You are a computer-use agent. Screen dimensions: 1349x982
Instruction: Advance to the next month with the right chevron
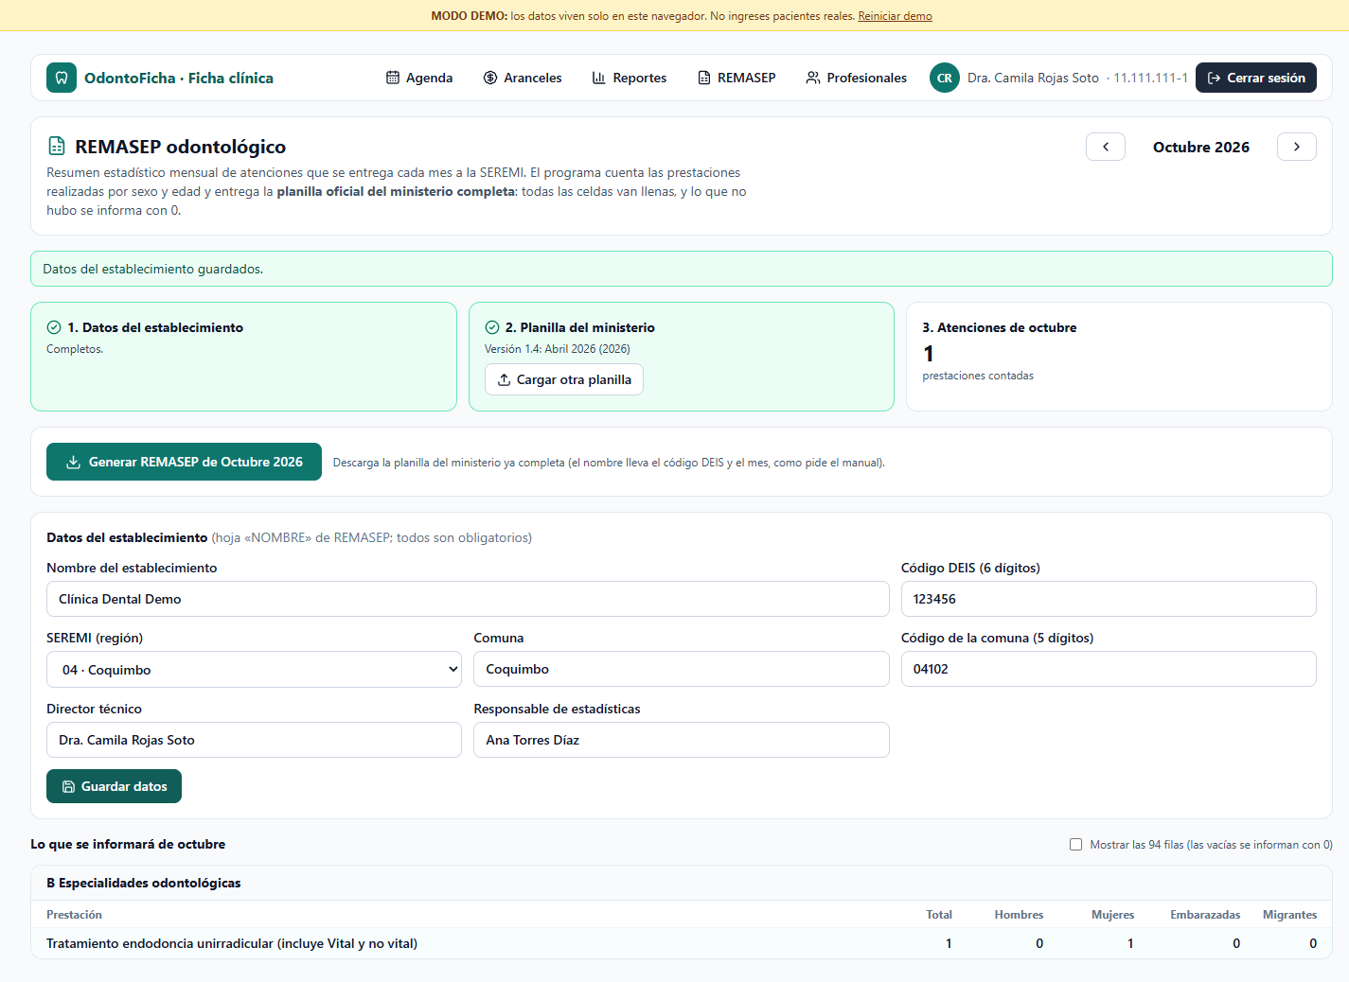point(1297,147)
